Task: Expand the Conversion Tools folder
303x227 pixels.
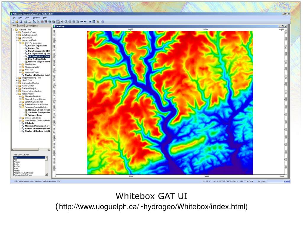Action: (x=17, y=32)
